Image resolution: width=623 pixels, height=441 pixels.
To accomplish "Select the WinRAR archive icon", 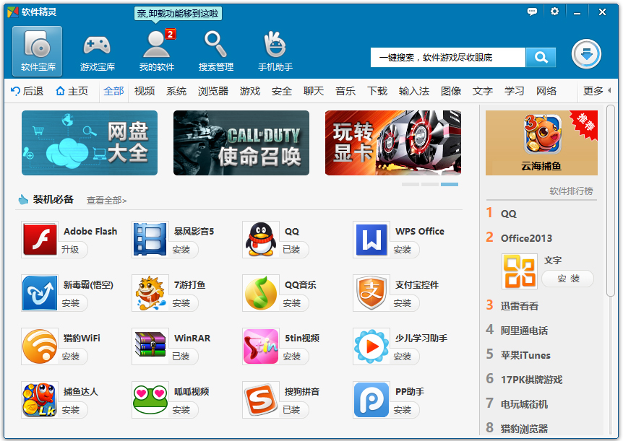I will coord(149,346).
